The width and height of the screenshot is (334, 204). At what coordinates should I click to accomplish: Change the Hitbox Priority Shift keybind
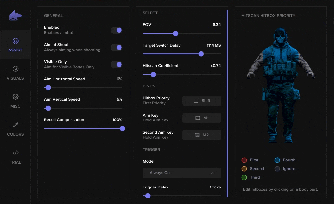tap(202, 101)
